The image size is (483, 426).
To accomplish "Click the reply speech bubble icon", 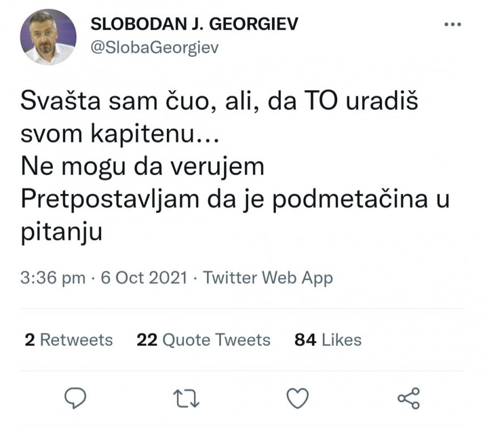I will point(75,398).
